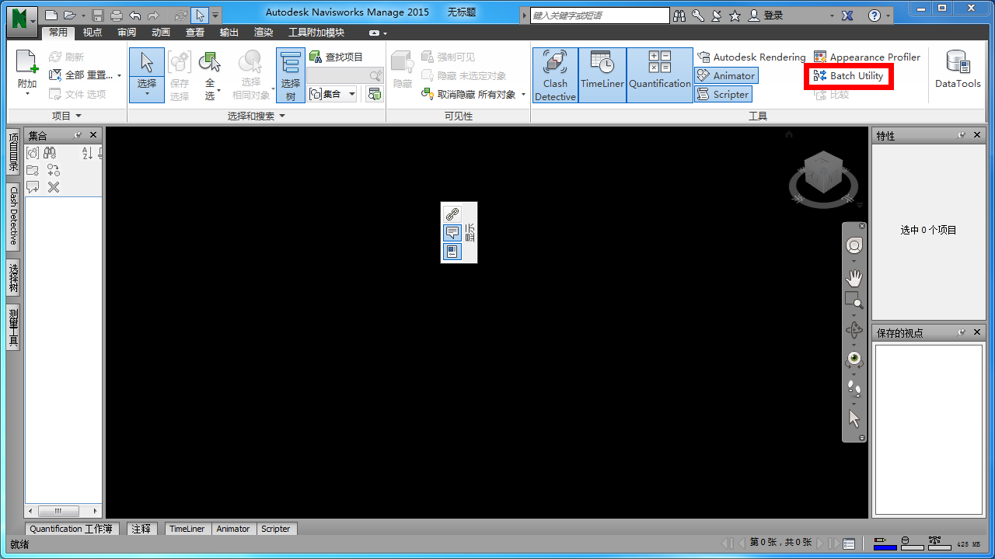Open DataTools from the ribbon
The width and height of the screenshot is (995, 559).
click(x=958, y=70)
